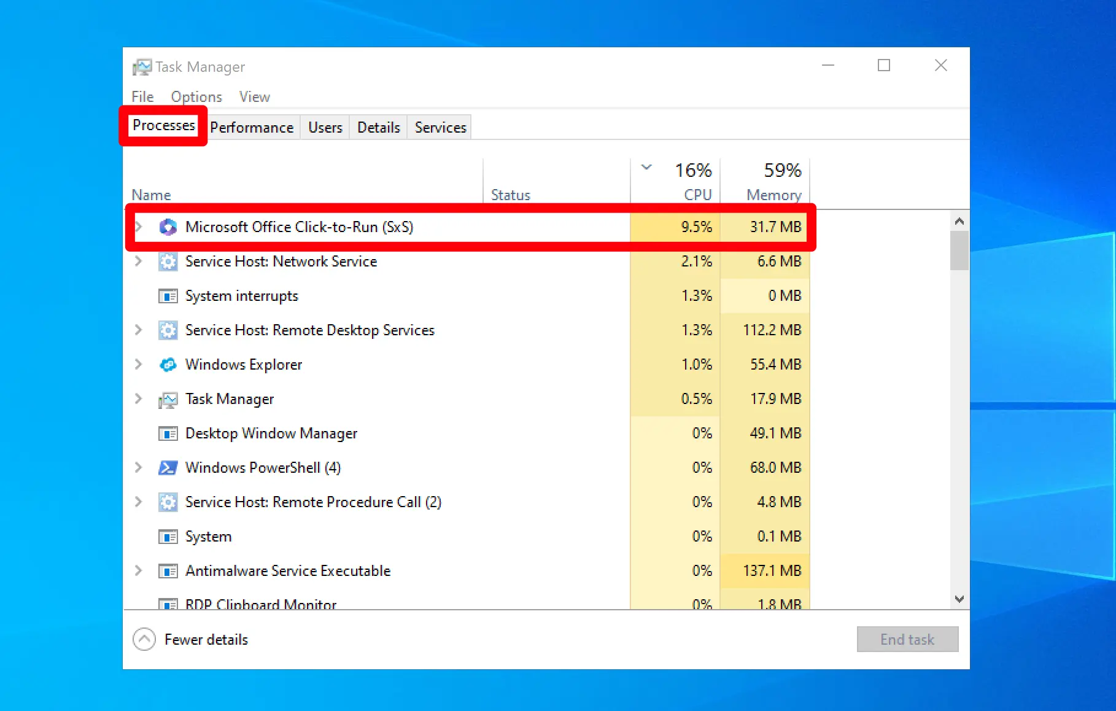Click the Service Host: Network Service gear icon
Screen dimensions: 1116x711
point(168,262)
